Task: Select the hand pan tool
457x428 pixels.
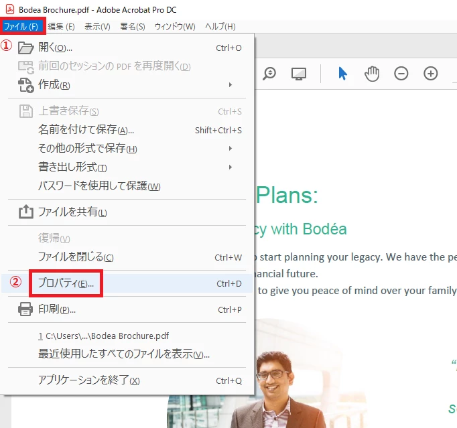Action: [372, 74]
